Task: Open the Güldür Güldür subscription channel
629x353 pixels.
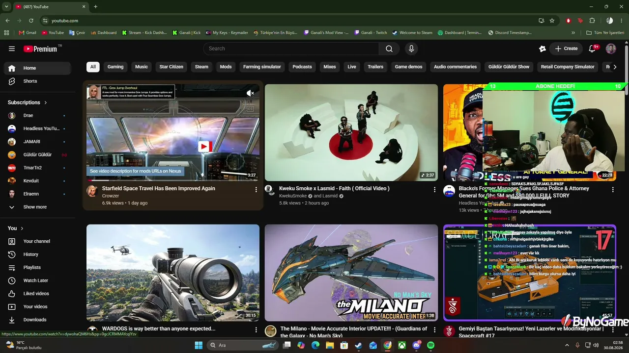Action: point(38,154)
